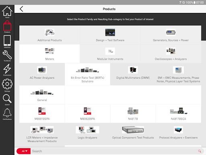Open Toolboxes wrench icon
206x155 pixels.
(7, 56)
